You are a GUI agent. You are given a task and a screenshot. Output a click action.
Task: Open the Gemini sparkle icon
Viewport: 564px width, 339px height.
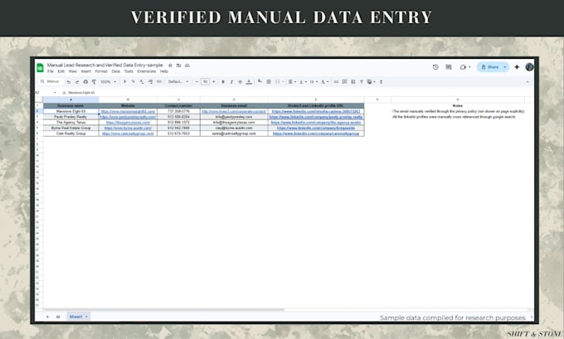[517, 67]
